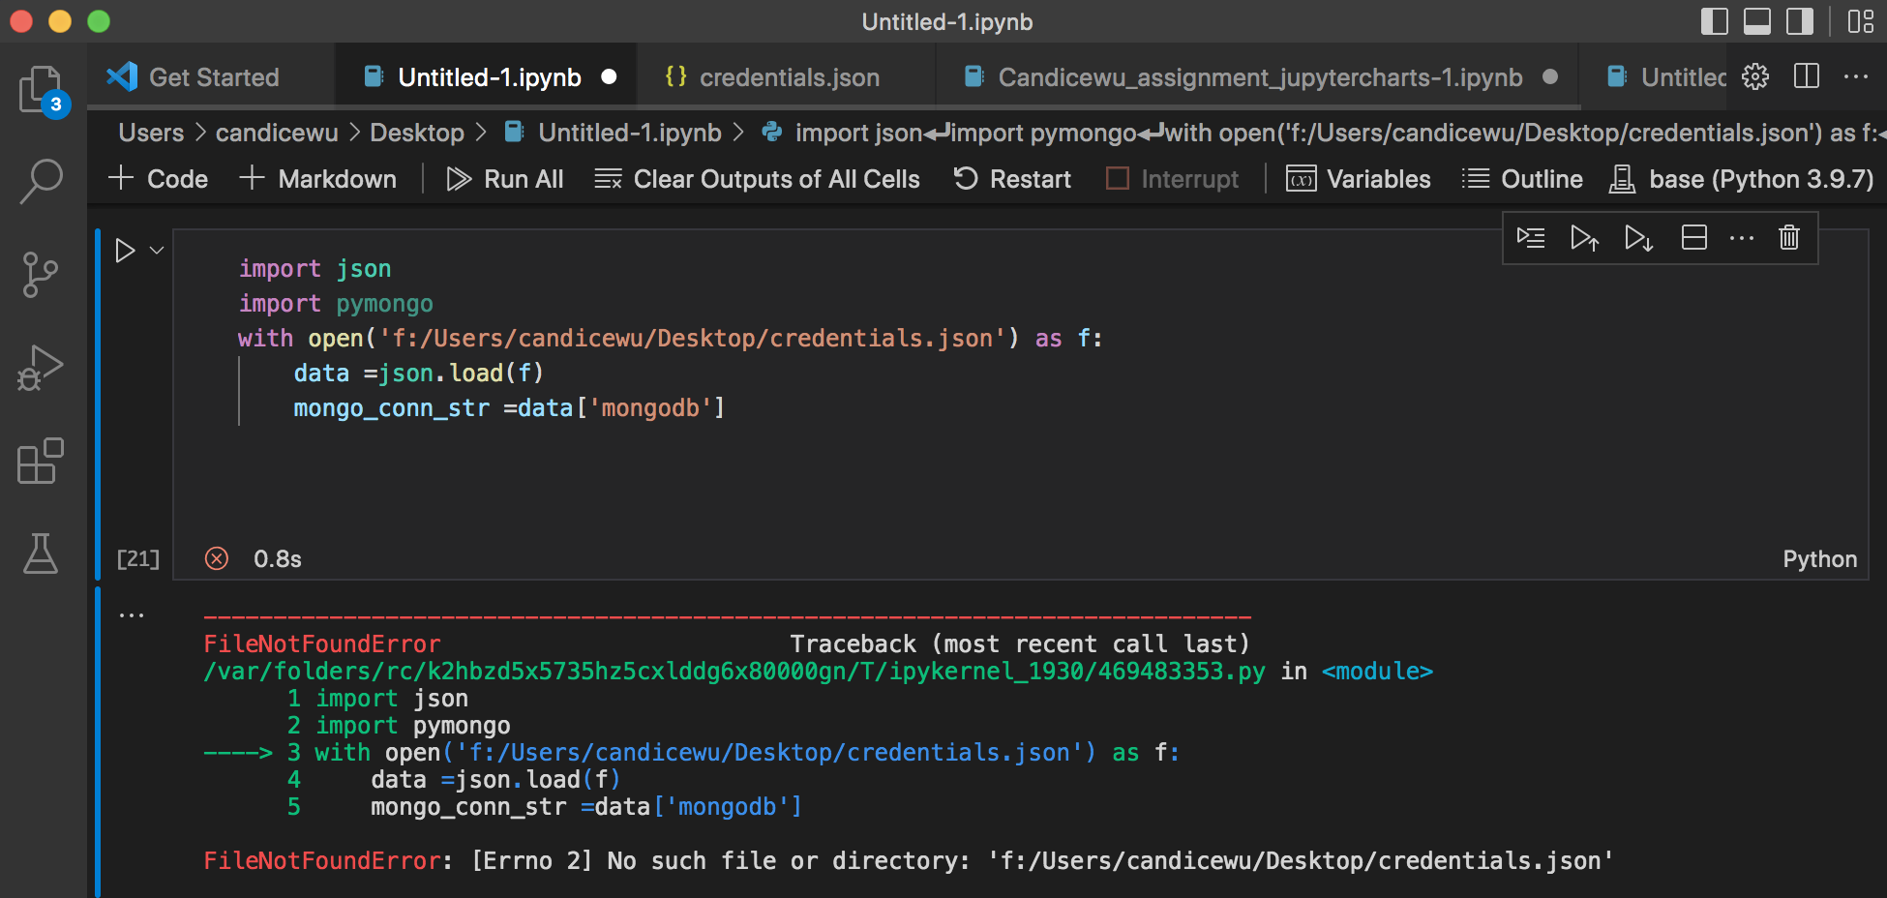The image size is (1887, 898).
Task: Open the Testing flask icon
Action: click(41, 553)
